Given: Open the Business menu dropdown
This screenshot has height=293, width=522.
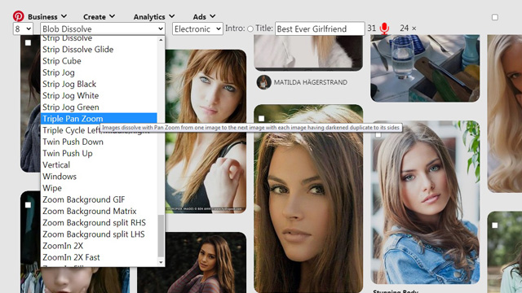Looking at the screenshot, I should click(x=47, y=16).
